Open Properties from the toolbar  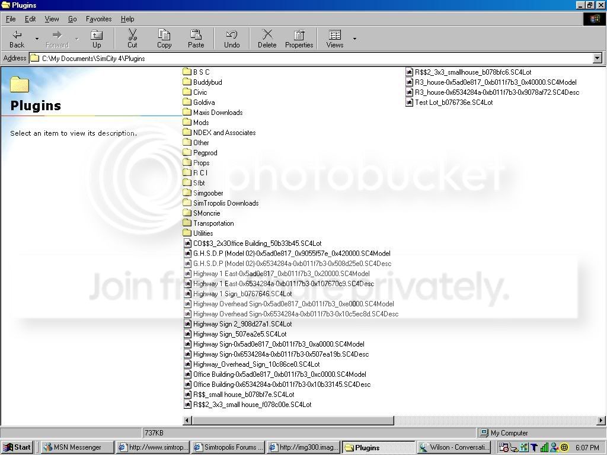[299, 39]
